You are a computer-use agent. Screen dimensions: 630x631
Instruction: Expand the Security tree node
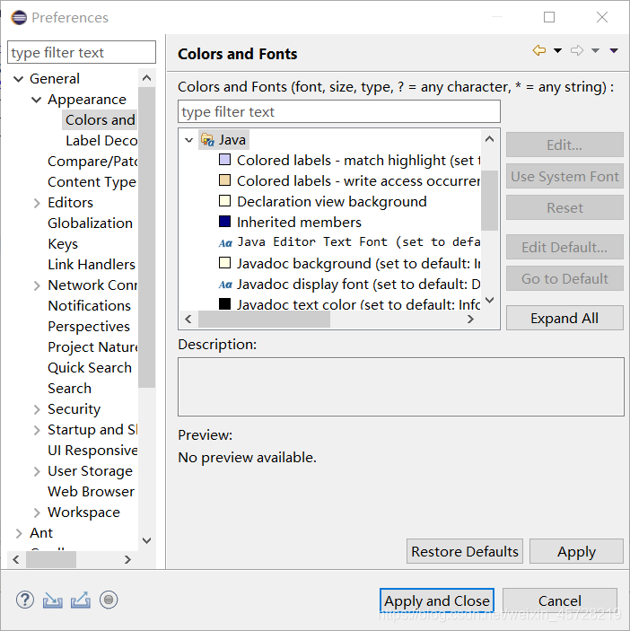tap(37, 409)
